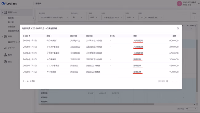Click 面積配賦 in the 480,000 row
The image size is (200, 113).
coord(137,66)
